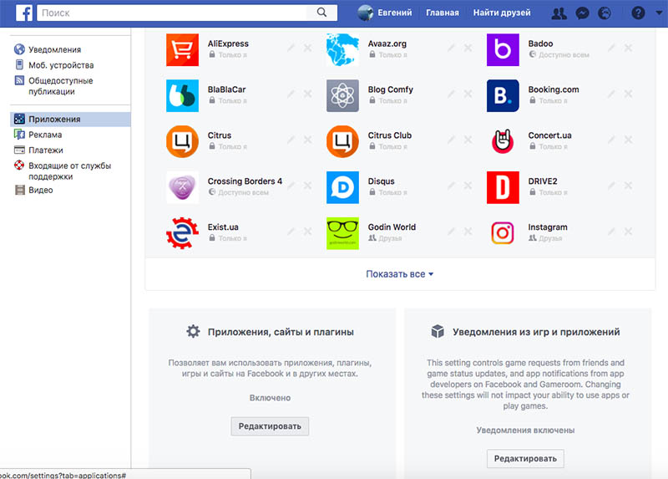Open the Crossing Borders 4 icon

pos(182,187)
